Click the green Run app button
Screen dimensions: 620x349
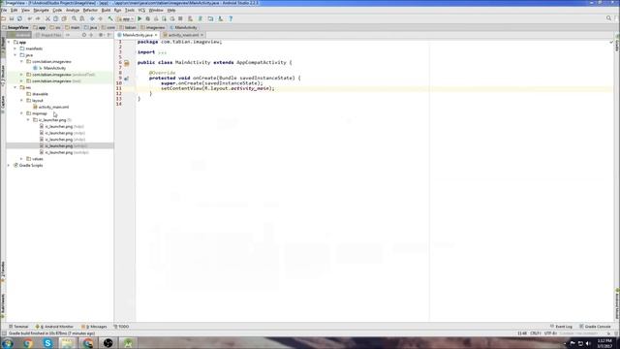click(x=139, y=18)
